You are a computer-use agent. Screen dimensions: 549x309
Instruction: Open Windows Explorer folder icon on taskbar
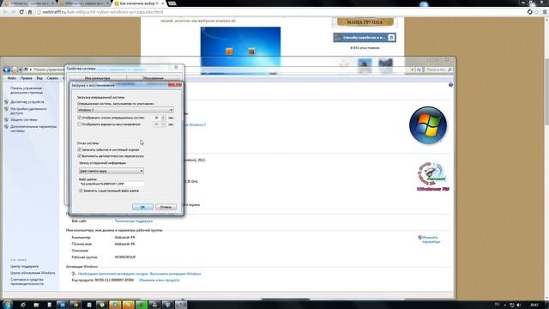tap(36, 305)
